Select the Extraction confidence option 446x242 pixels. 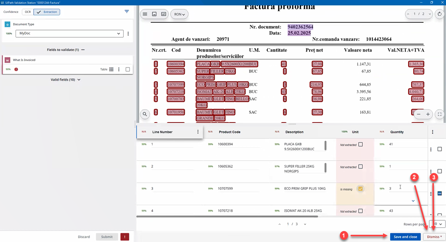click(x=47, y=12)
